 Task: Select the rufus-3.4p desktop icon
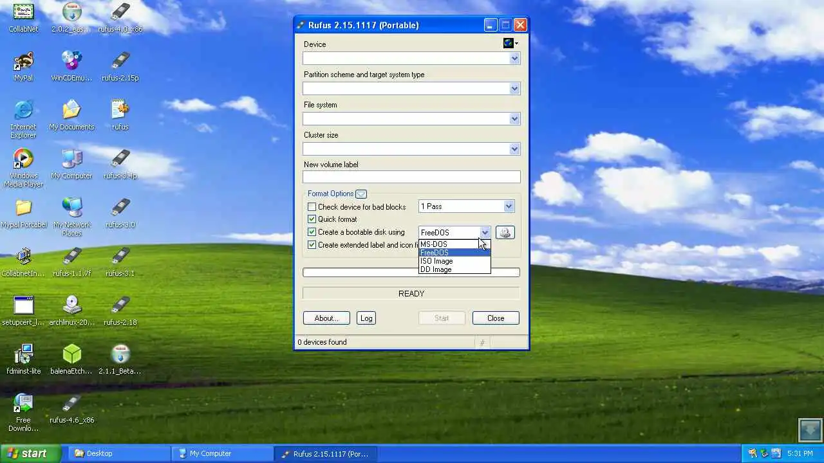click(x=120, y=164)
